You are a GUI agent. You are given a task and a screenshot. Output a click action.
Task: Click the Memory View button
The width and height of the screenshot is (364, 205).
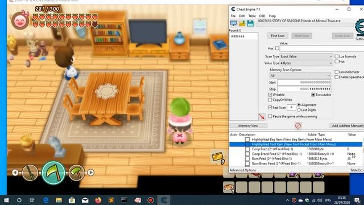pyautogui.click(x=248, y=126)
